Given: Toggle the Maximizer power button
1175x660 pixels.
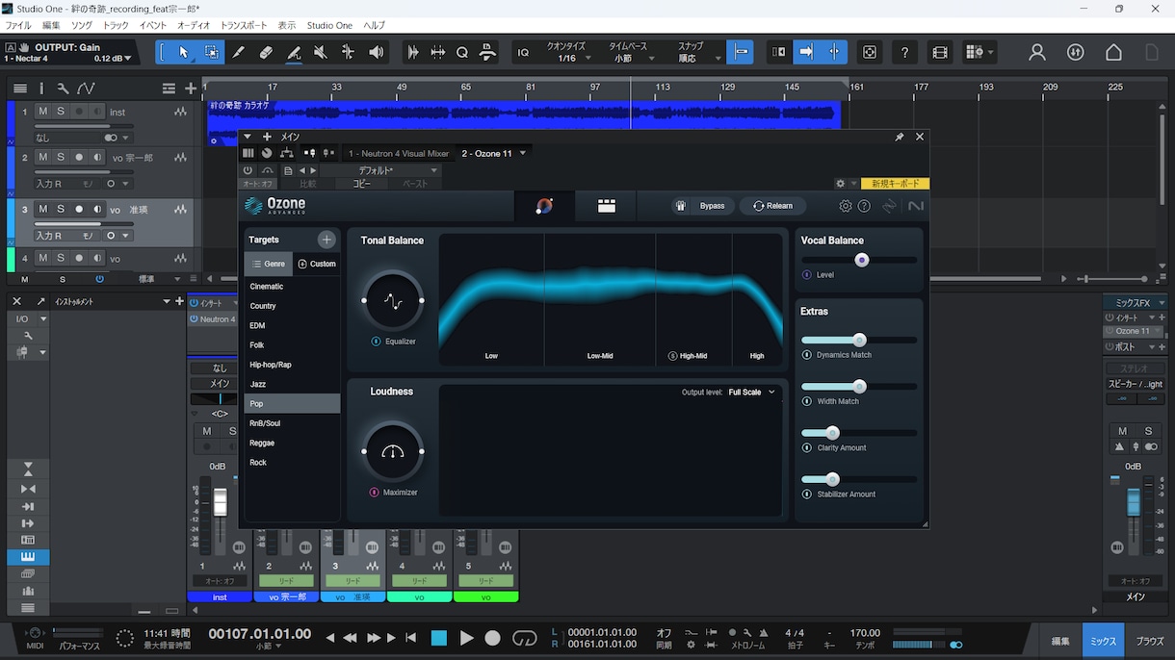Looking at the screenshot, I should 374,493.
